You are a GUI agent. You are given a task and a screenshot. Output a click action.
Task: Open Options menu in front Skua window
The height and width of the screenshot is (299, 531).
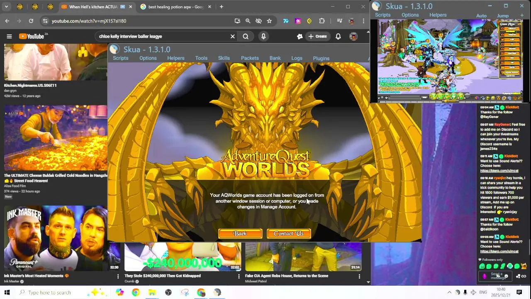[148, 58]
